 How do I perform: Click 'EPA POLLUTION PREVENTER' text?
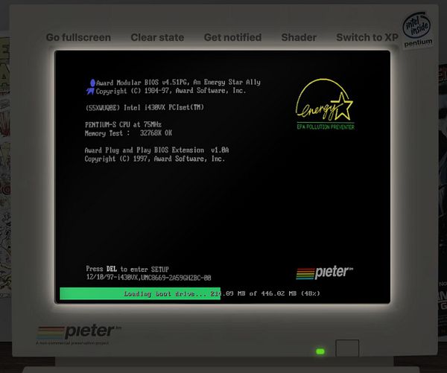point(326,127)
